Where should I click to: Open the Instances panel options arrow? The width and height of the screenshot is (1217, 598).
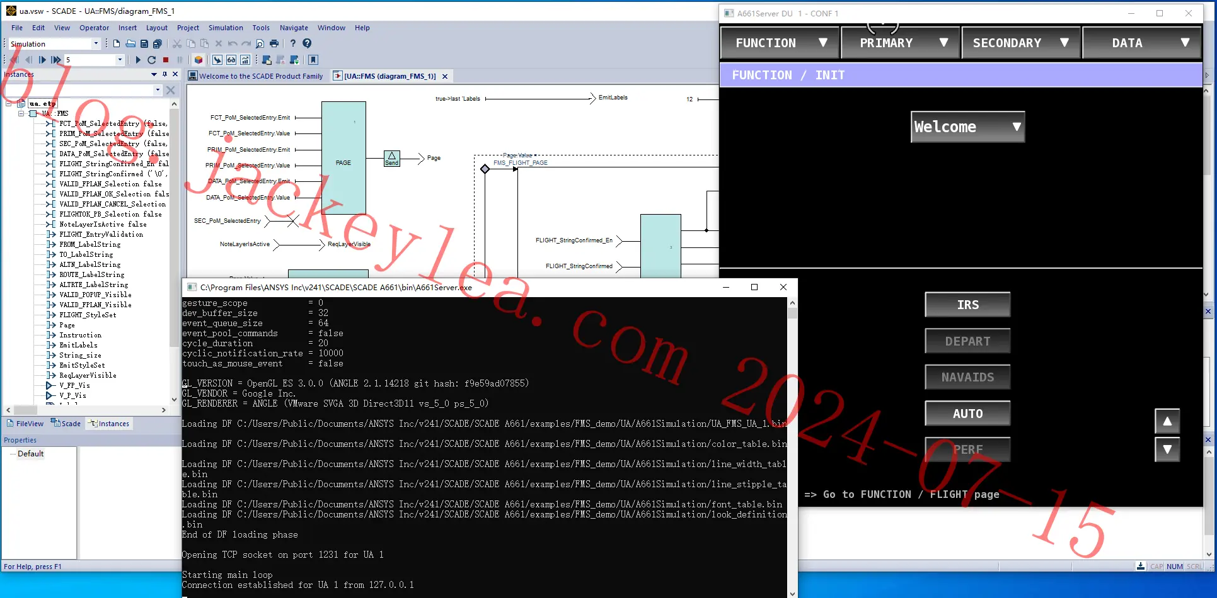[x=154, y=74]
